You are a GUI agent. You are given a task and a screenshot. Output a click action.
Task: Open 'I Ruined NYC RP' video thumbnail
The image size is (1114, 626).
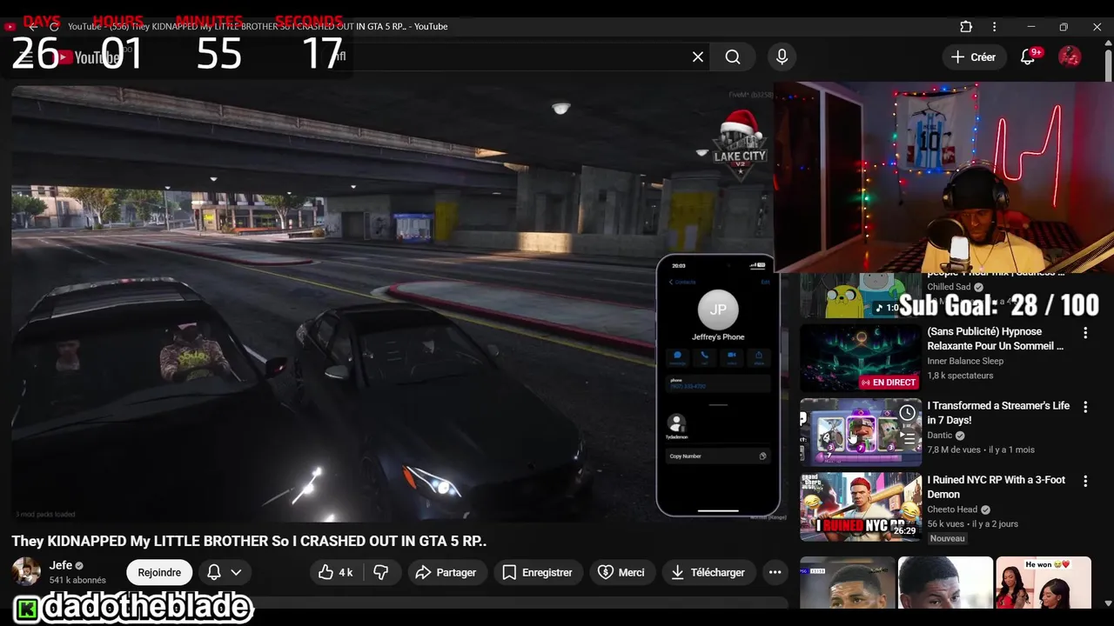click(861, 506)
